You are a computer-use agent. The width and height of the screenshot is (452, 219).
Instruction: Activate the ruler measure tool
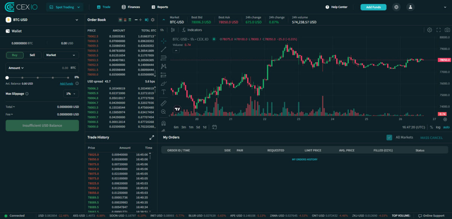pyautogui.click(x=163, y=103)
